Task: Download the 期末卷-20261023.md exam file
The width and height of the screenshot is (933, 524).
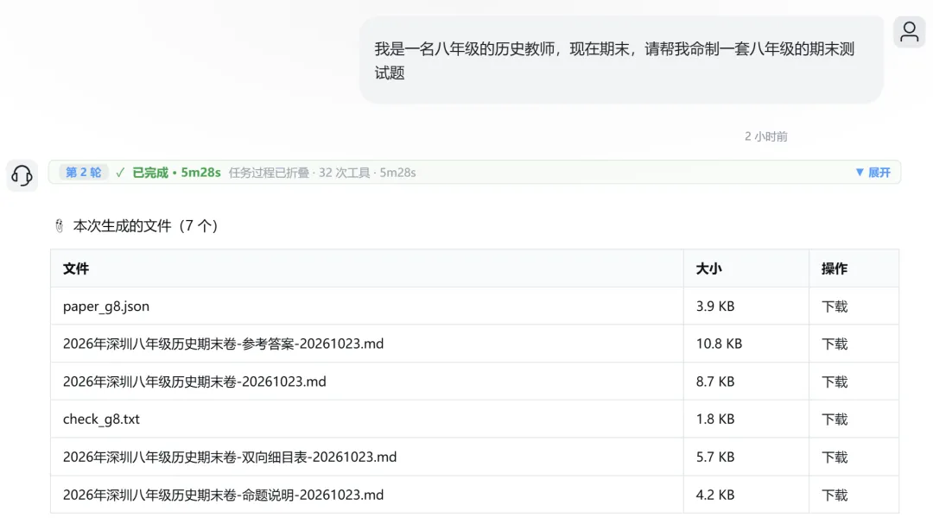Action: (x=835, y=382)
